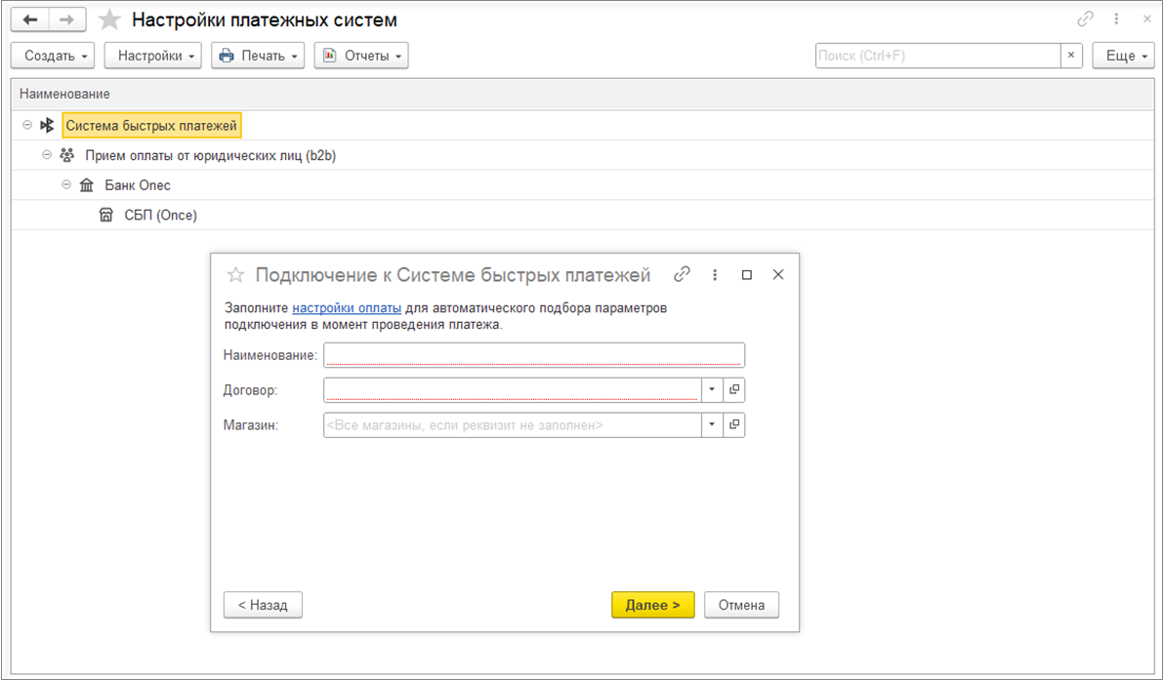Collapse the Банк Опес tree node
Viewport: 1163px width, 680px height.
(x=66, y=185)
